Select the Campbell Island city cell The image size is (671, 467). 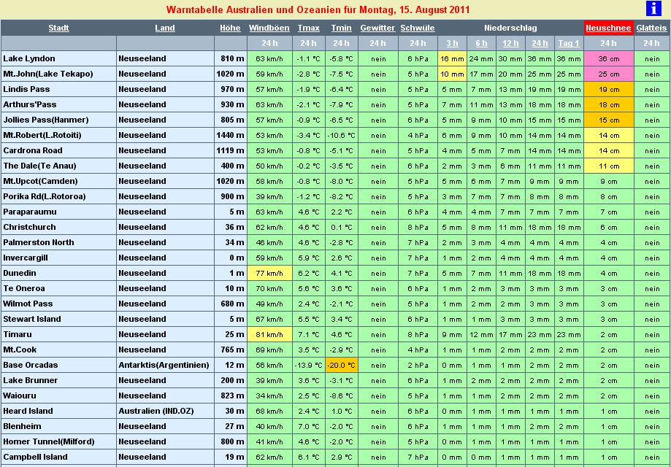pos(58,458)
